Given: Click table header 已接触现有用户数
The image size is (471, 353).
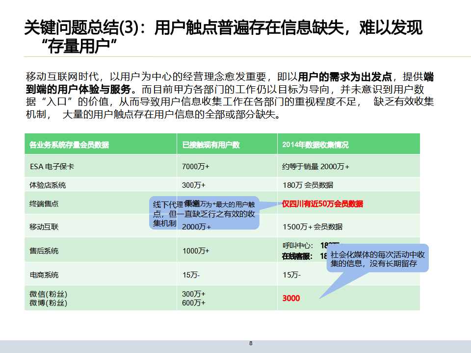Looking at the screenshot, I should (211, 145).
